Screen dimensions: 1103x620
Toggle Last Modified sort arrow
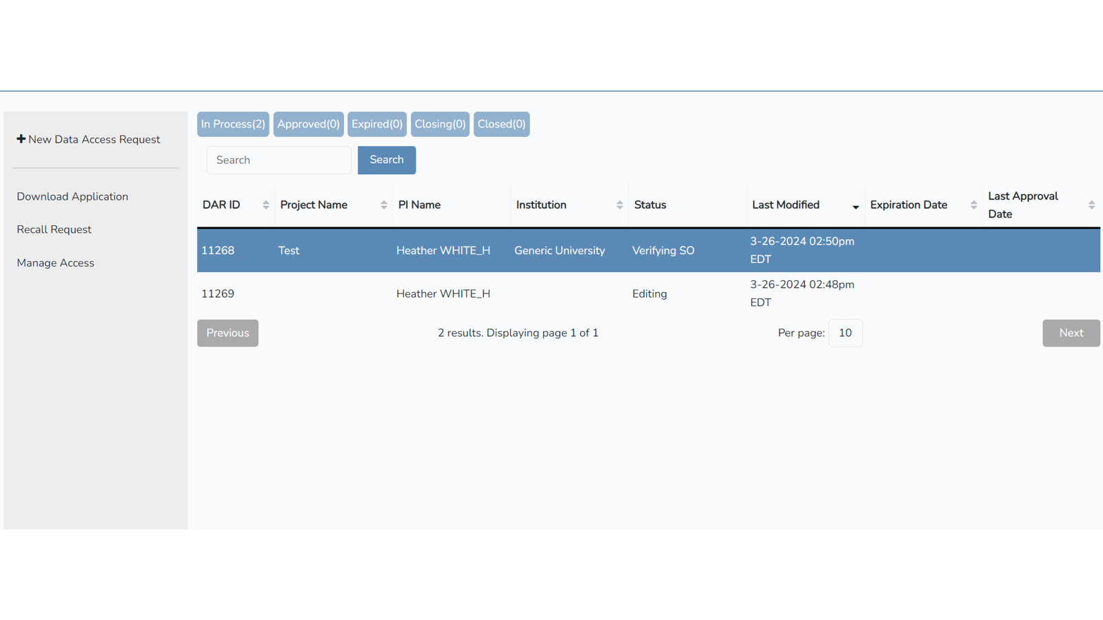[x=855, y=207]
